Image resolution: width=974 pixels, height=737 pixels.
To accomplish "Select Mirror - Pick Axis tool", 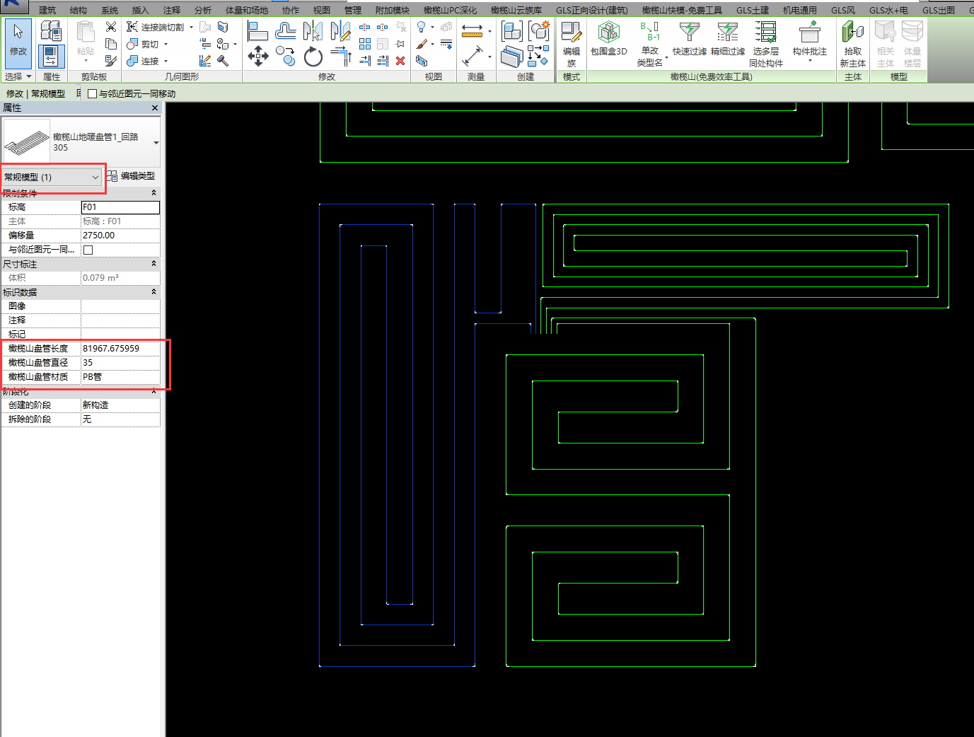I will (313, 30).
